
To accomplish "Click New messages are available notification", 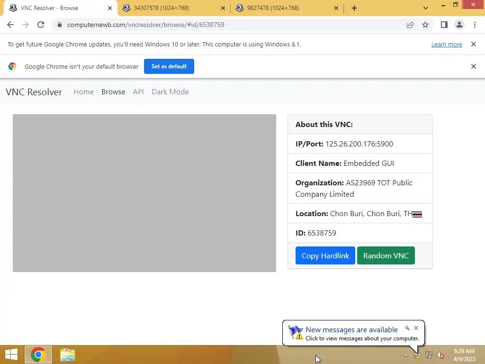I will click(351, 330).
